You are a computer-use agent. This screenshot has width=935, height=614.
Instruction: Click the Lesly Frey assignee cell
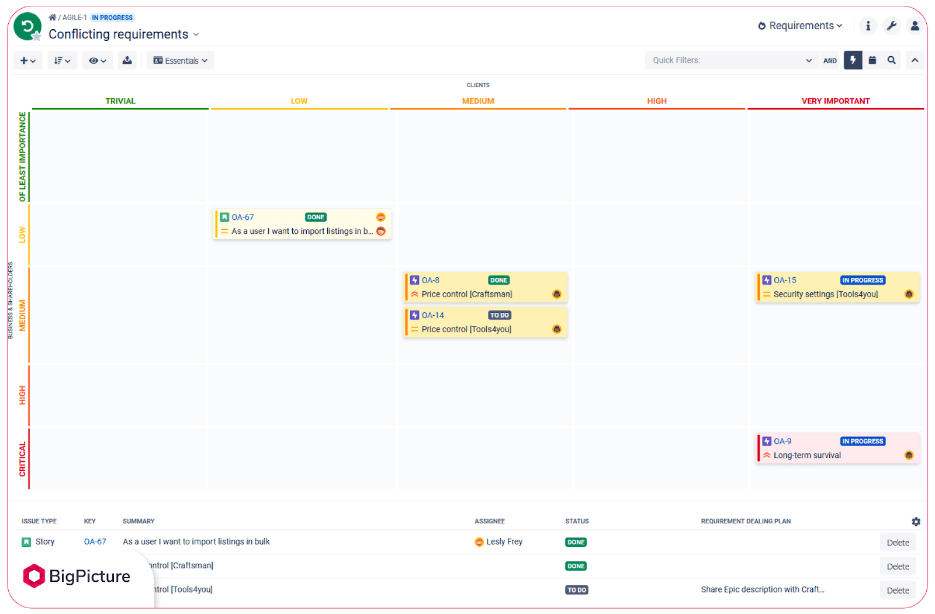[498, 541]
